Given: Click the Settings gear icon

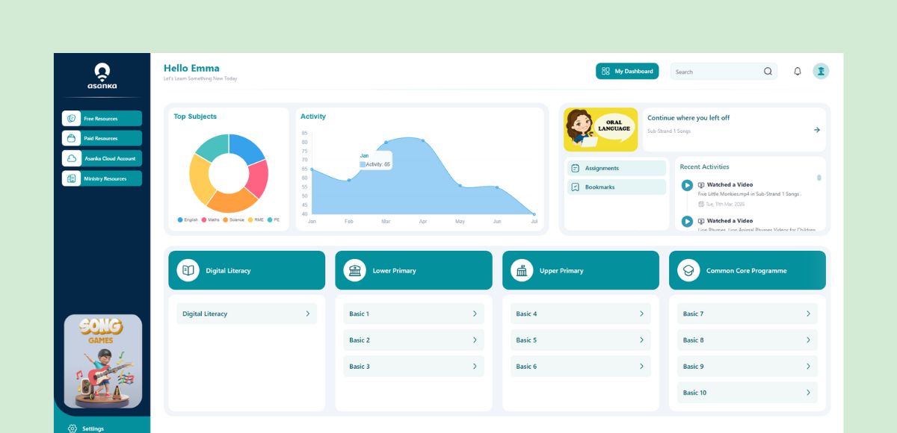Looking at the screenshot, I should (x=73, y=429).
